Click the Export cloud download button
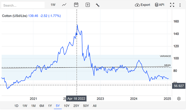This screenshot has width=186, height=110. coord(143,5)
